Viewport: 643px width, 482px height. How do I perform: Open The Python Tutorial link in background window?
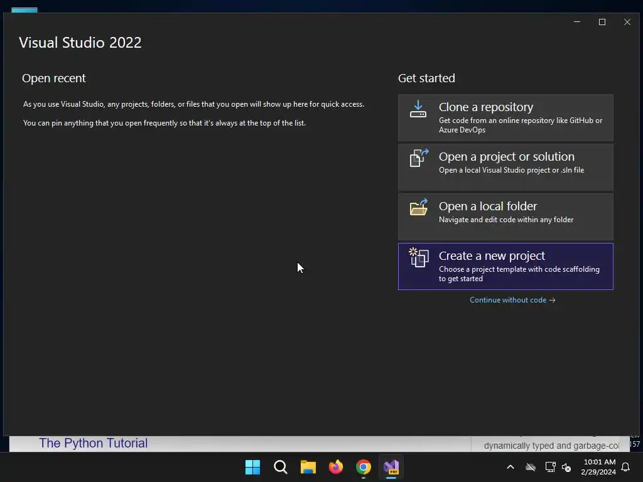point(94,443)
